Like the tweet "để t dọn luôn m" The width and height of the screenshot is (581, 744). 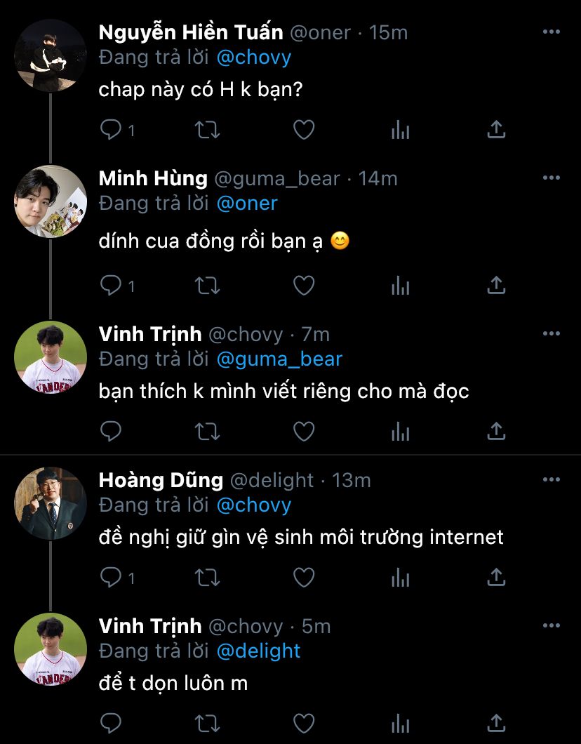(x=303, y=722)
